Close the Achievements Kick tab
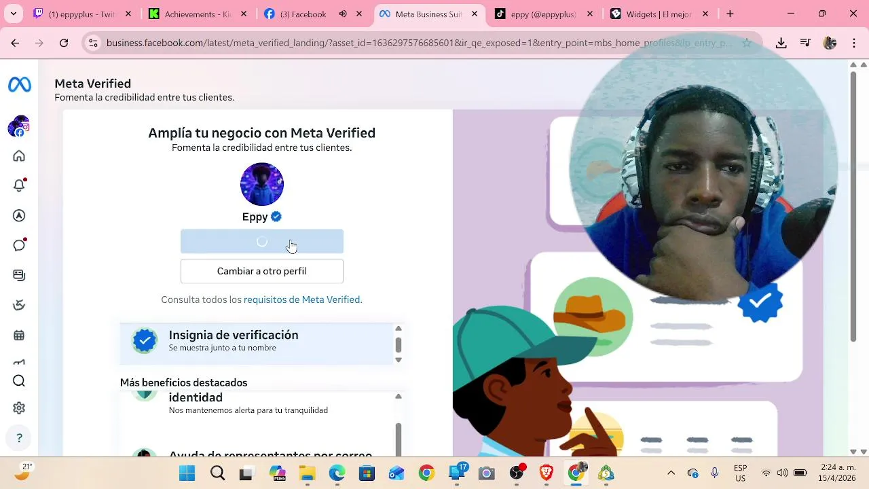Image resolution: width=869 pixels, height=489 pixels. click(244, 14)
